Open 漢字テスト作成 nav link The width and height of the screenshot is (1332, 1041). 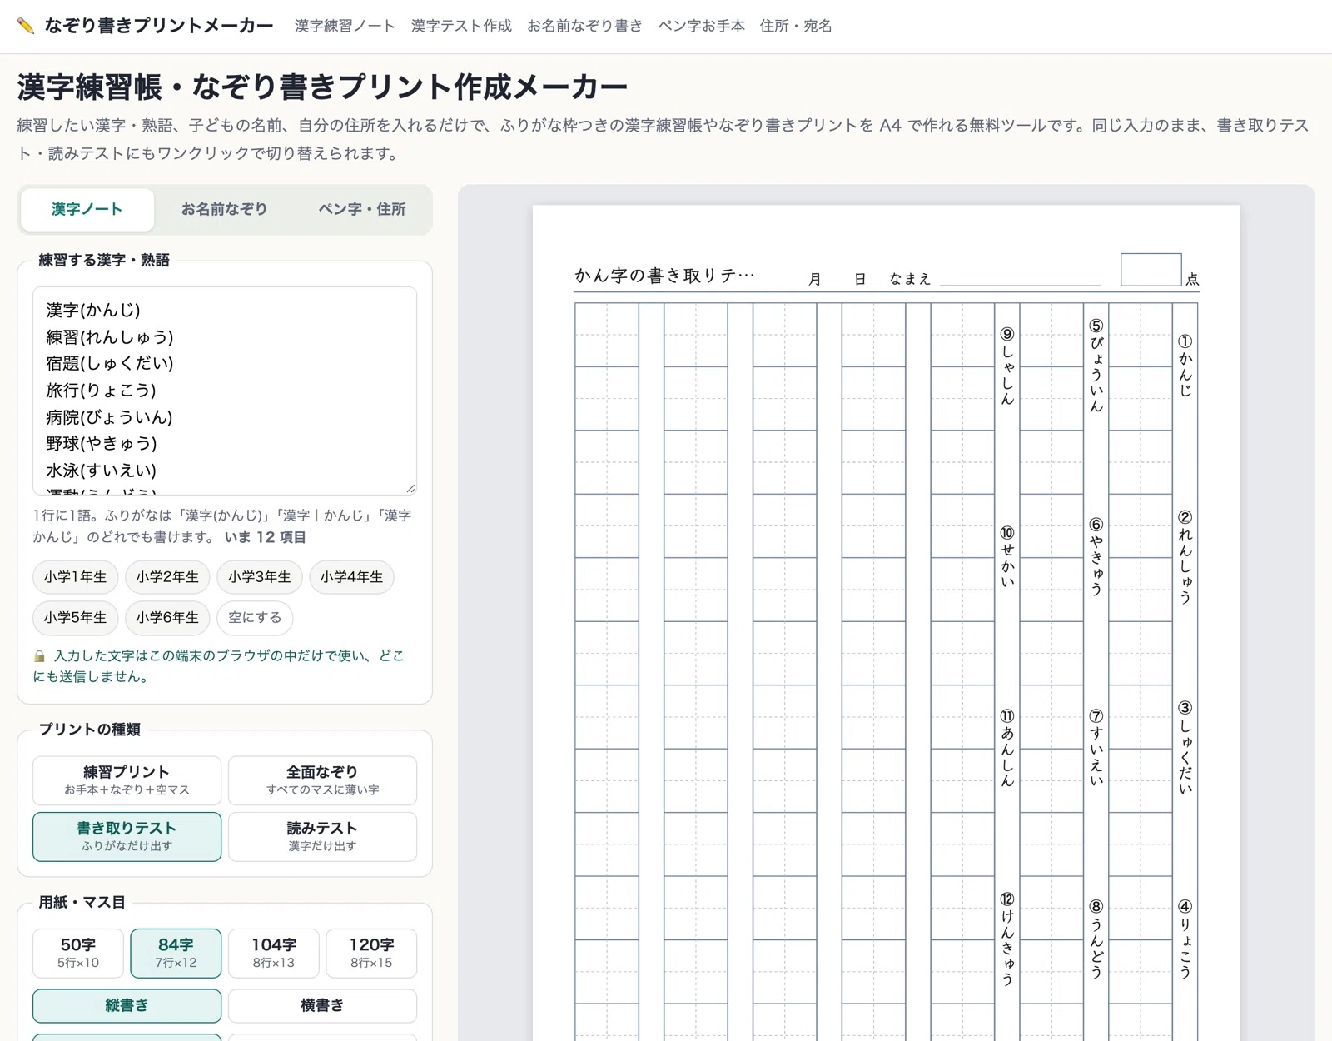461,26
